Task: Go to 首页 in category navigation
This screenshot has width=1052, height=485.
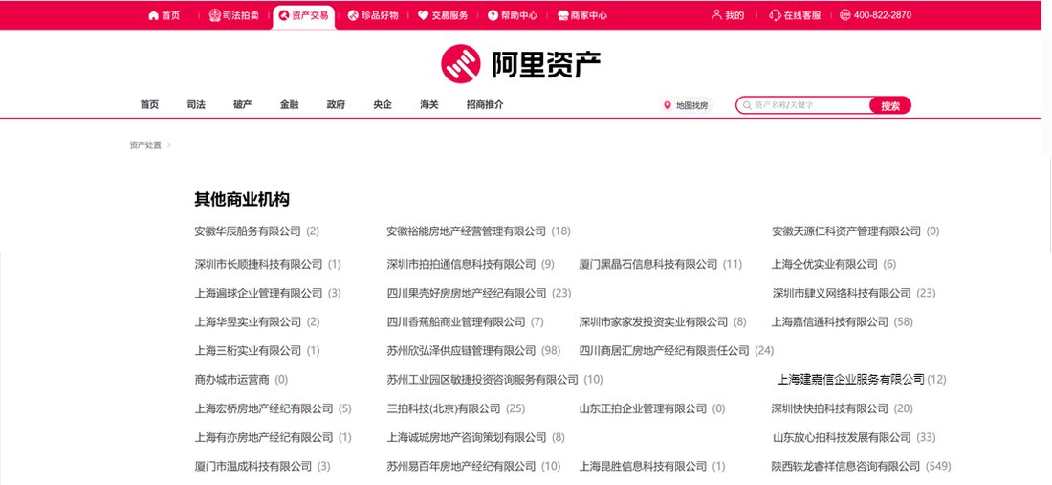Action: [x=149, y=104]
